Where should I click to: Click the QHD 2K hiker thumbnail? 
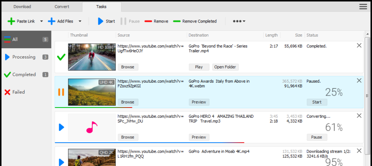tap(92, 157)
